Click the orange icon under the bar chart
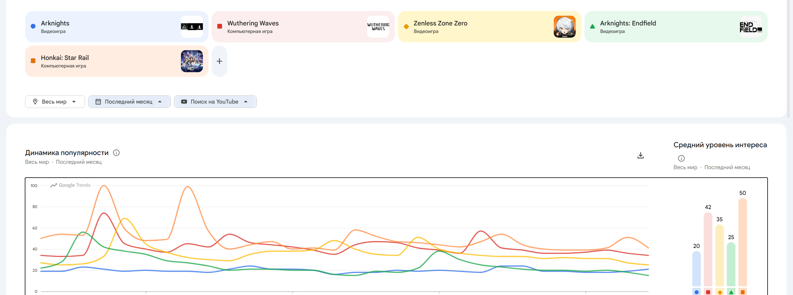 click(743, 292)
